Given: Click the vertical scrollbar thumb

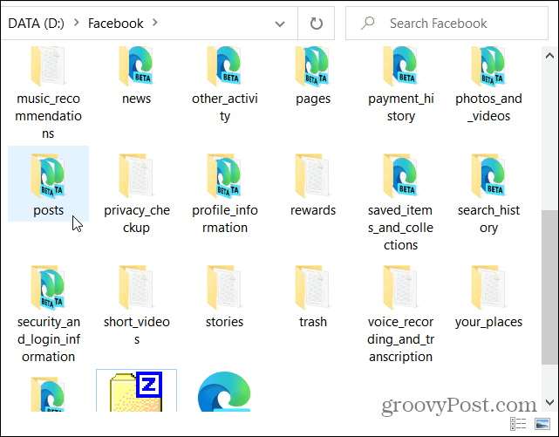Looking at the screenshot, I should (x=549, y=287).
